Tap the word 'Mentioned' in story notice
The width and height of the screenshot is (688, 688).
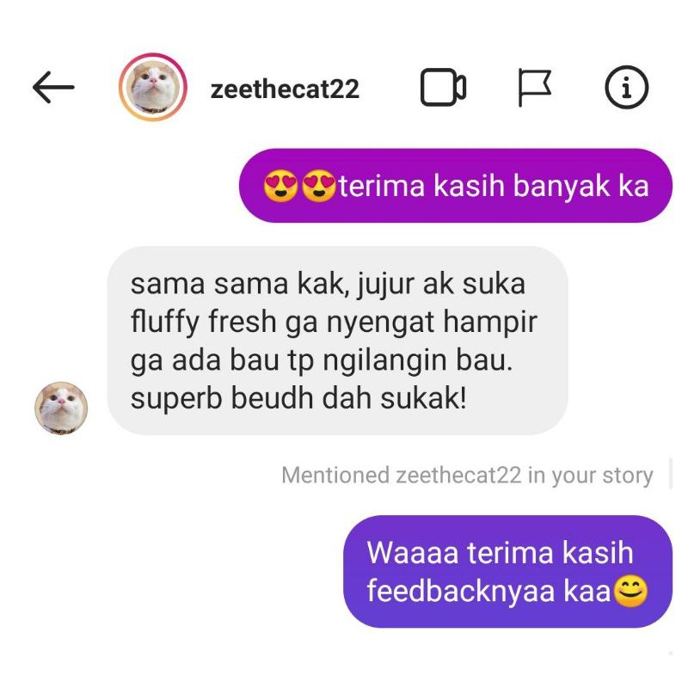pyautogui.click(x=335, y=476)
